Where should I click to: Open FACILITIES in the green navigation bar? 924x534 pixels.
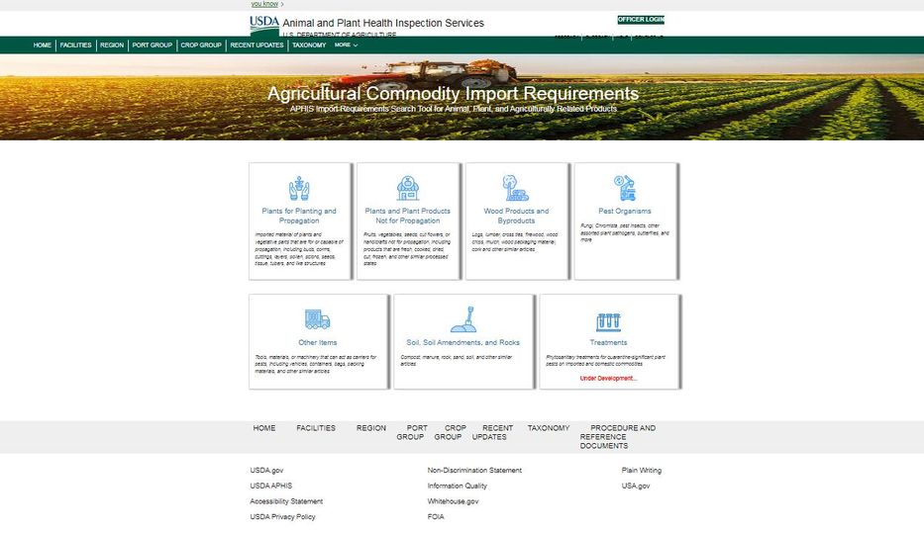[x=76, y=45]
